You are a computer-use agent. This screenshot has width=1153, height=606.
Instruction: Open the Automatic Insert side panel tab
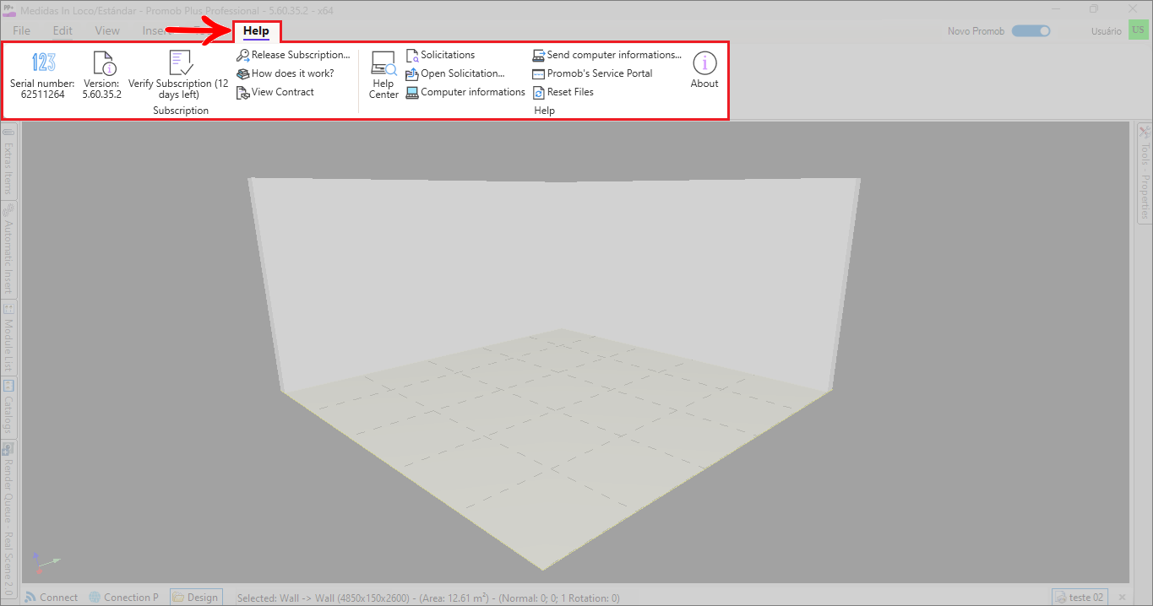(x=8, y=249)
